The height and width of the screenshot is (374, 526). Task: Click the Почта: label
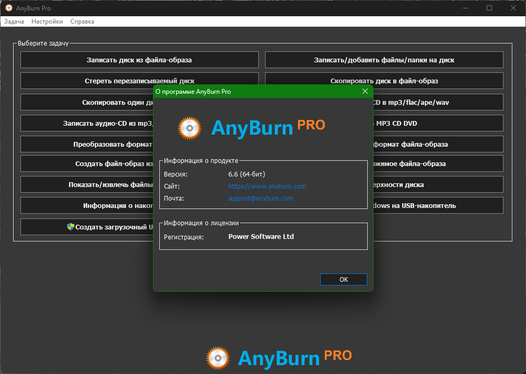(x=174, y=199)
